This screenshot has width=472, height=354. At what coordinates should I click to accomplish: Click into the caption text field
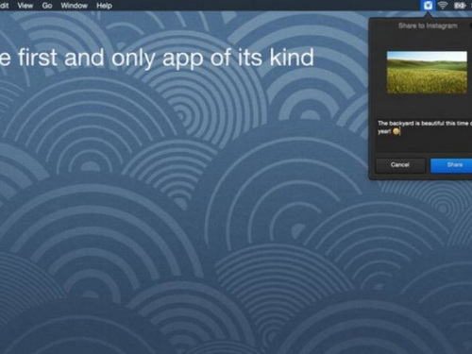tap(424, 135)
